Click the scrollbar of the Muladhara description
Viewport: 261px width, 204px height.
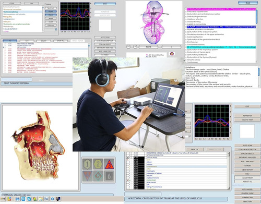coord(259,77)
